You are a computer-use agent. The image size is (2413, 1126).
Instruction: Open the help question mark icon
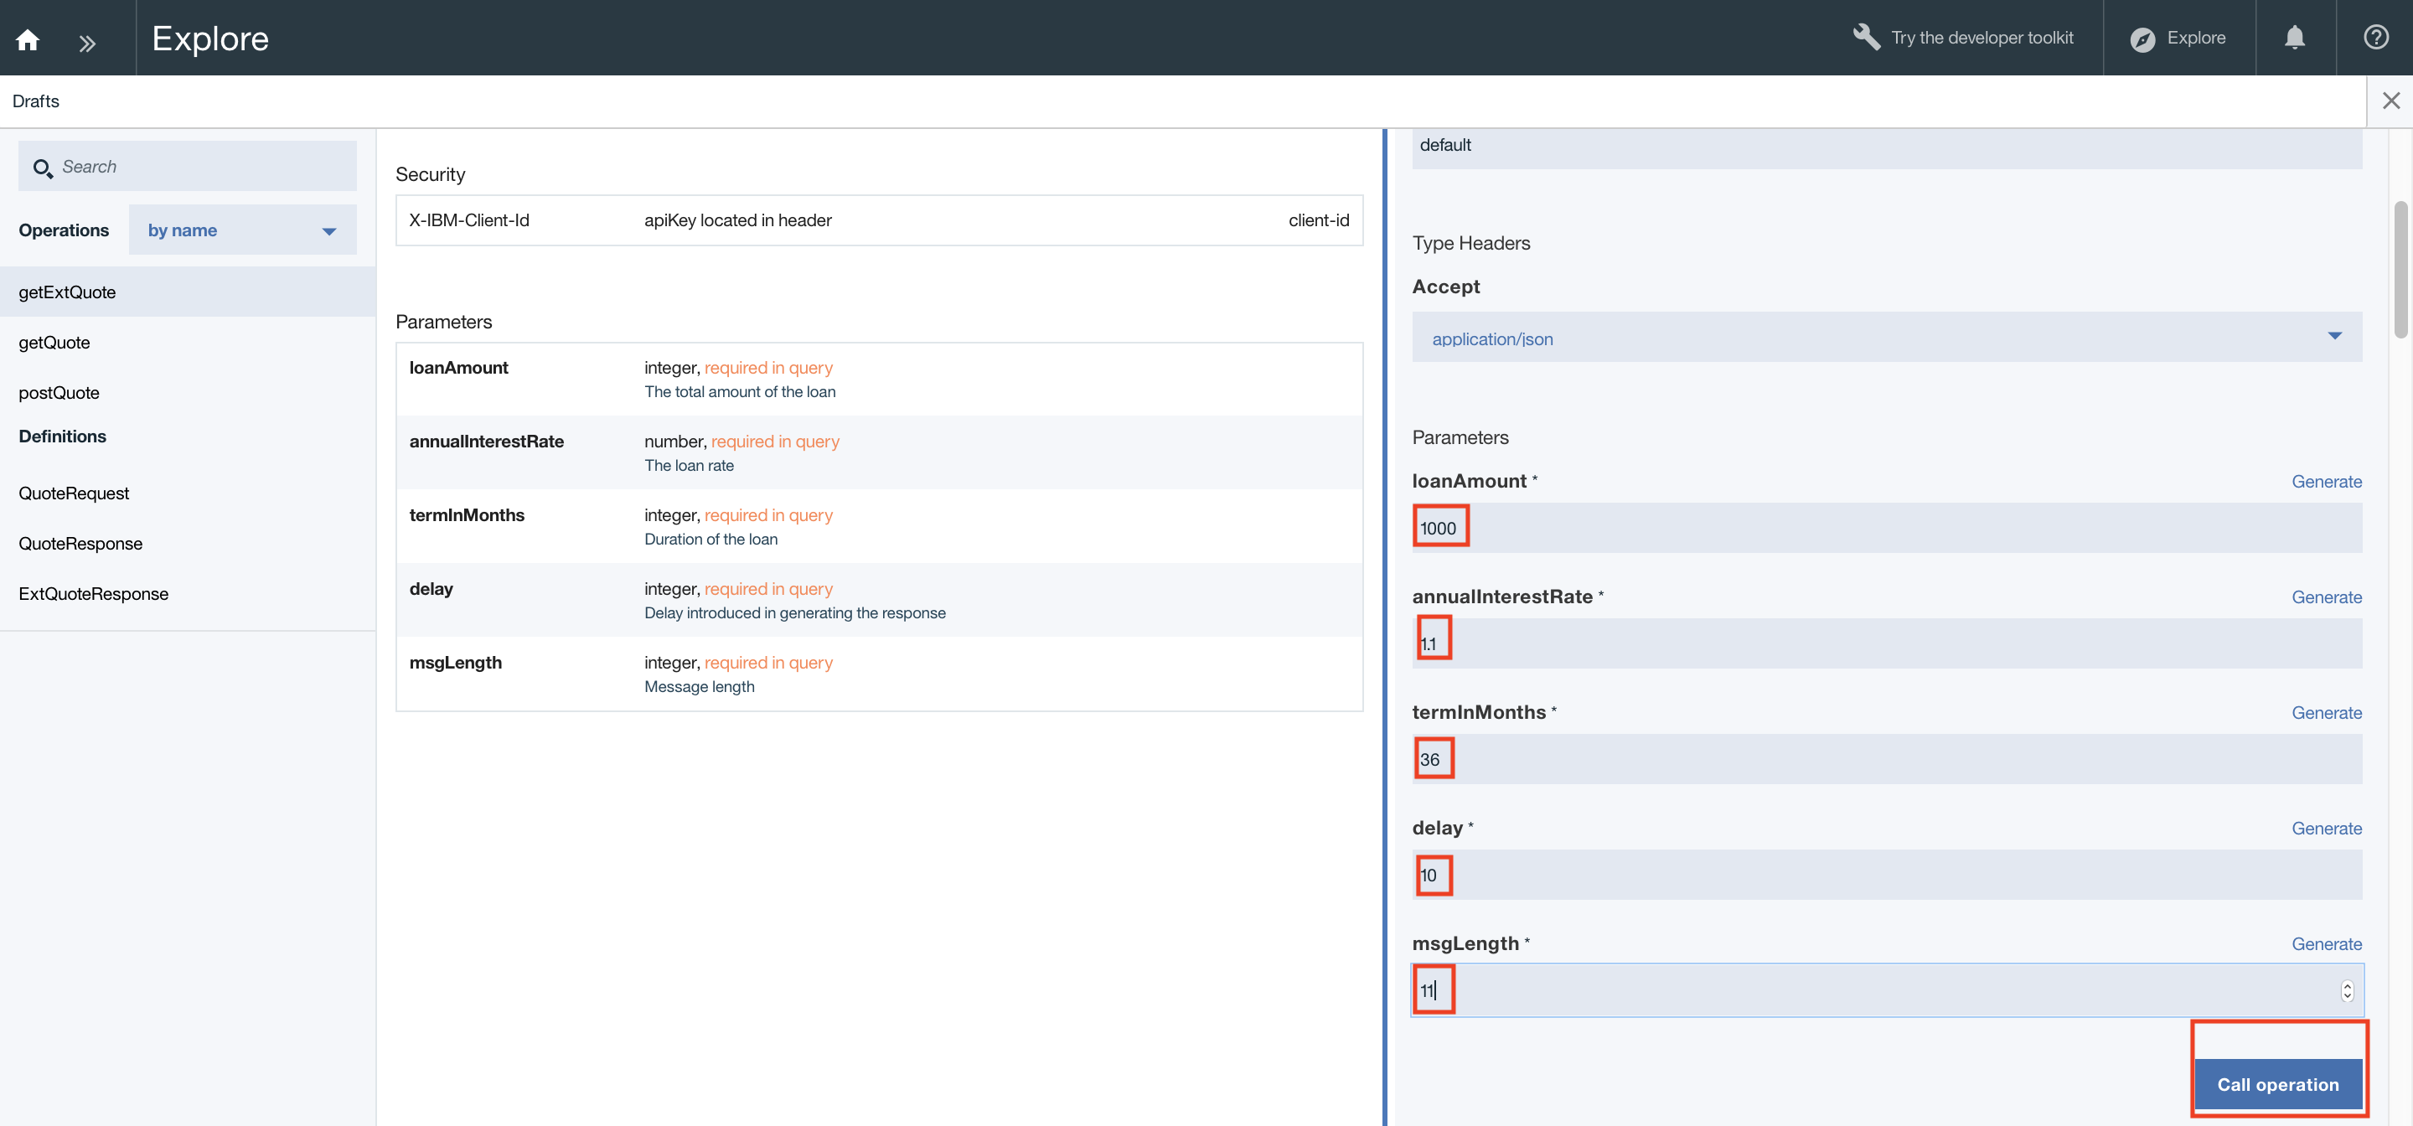(x=2375, y=37)
